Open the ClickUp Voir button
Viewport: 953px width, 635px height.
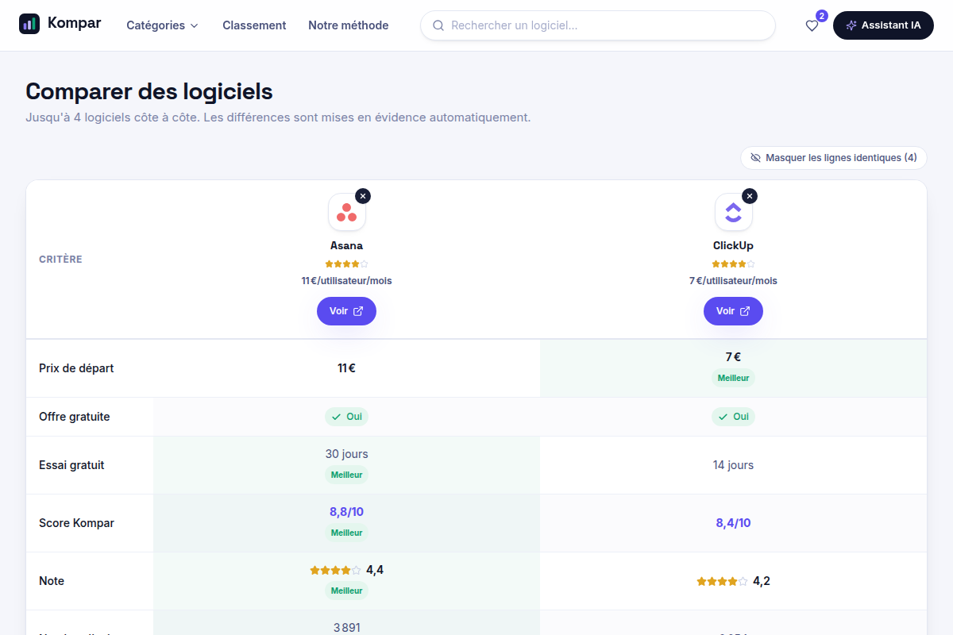(733, 311)
